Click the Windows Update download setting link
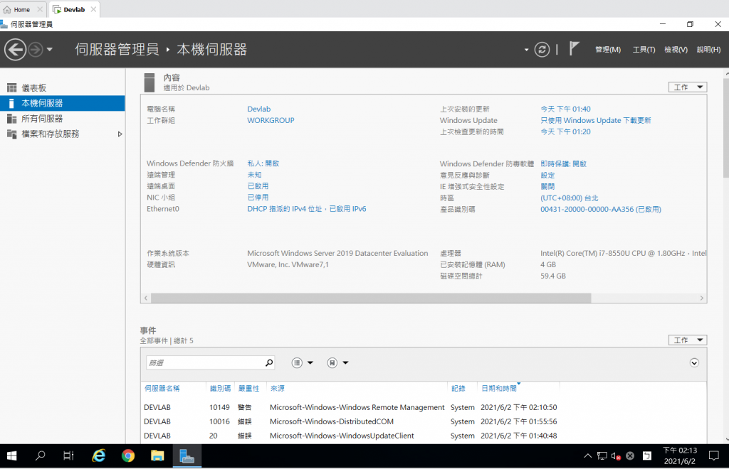 [596, 120]
